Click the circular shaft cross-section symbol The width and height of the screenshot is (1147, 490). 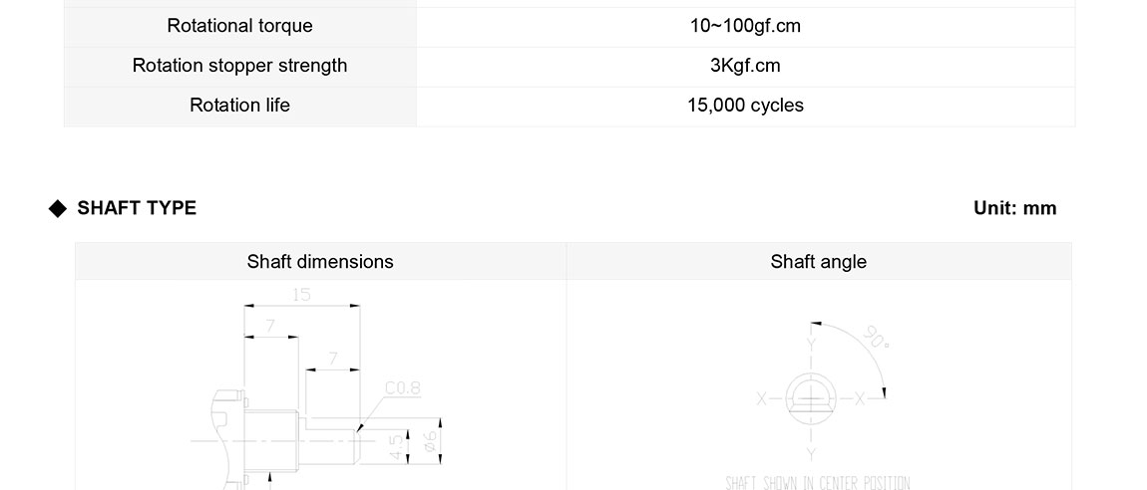pos(811,399)
